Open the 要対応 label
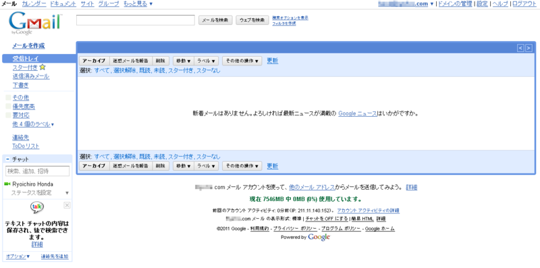Screen dimensions: 540x268 21,115
